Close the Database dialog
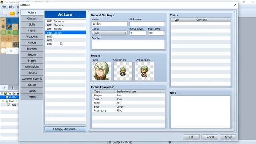Viewport: 256px width, 144px height. coord(235,5)
